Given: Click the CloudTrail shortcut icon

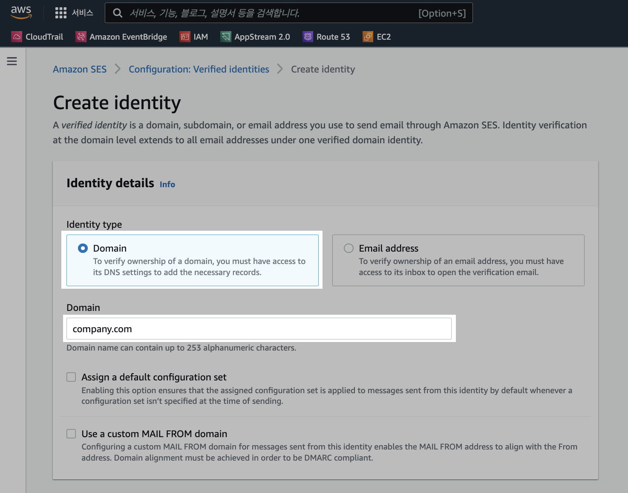Looking at the screenshot, I should pyautogui.click(x=17, y=37).
